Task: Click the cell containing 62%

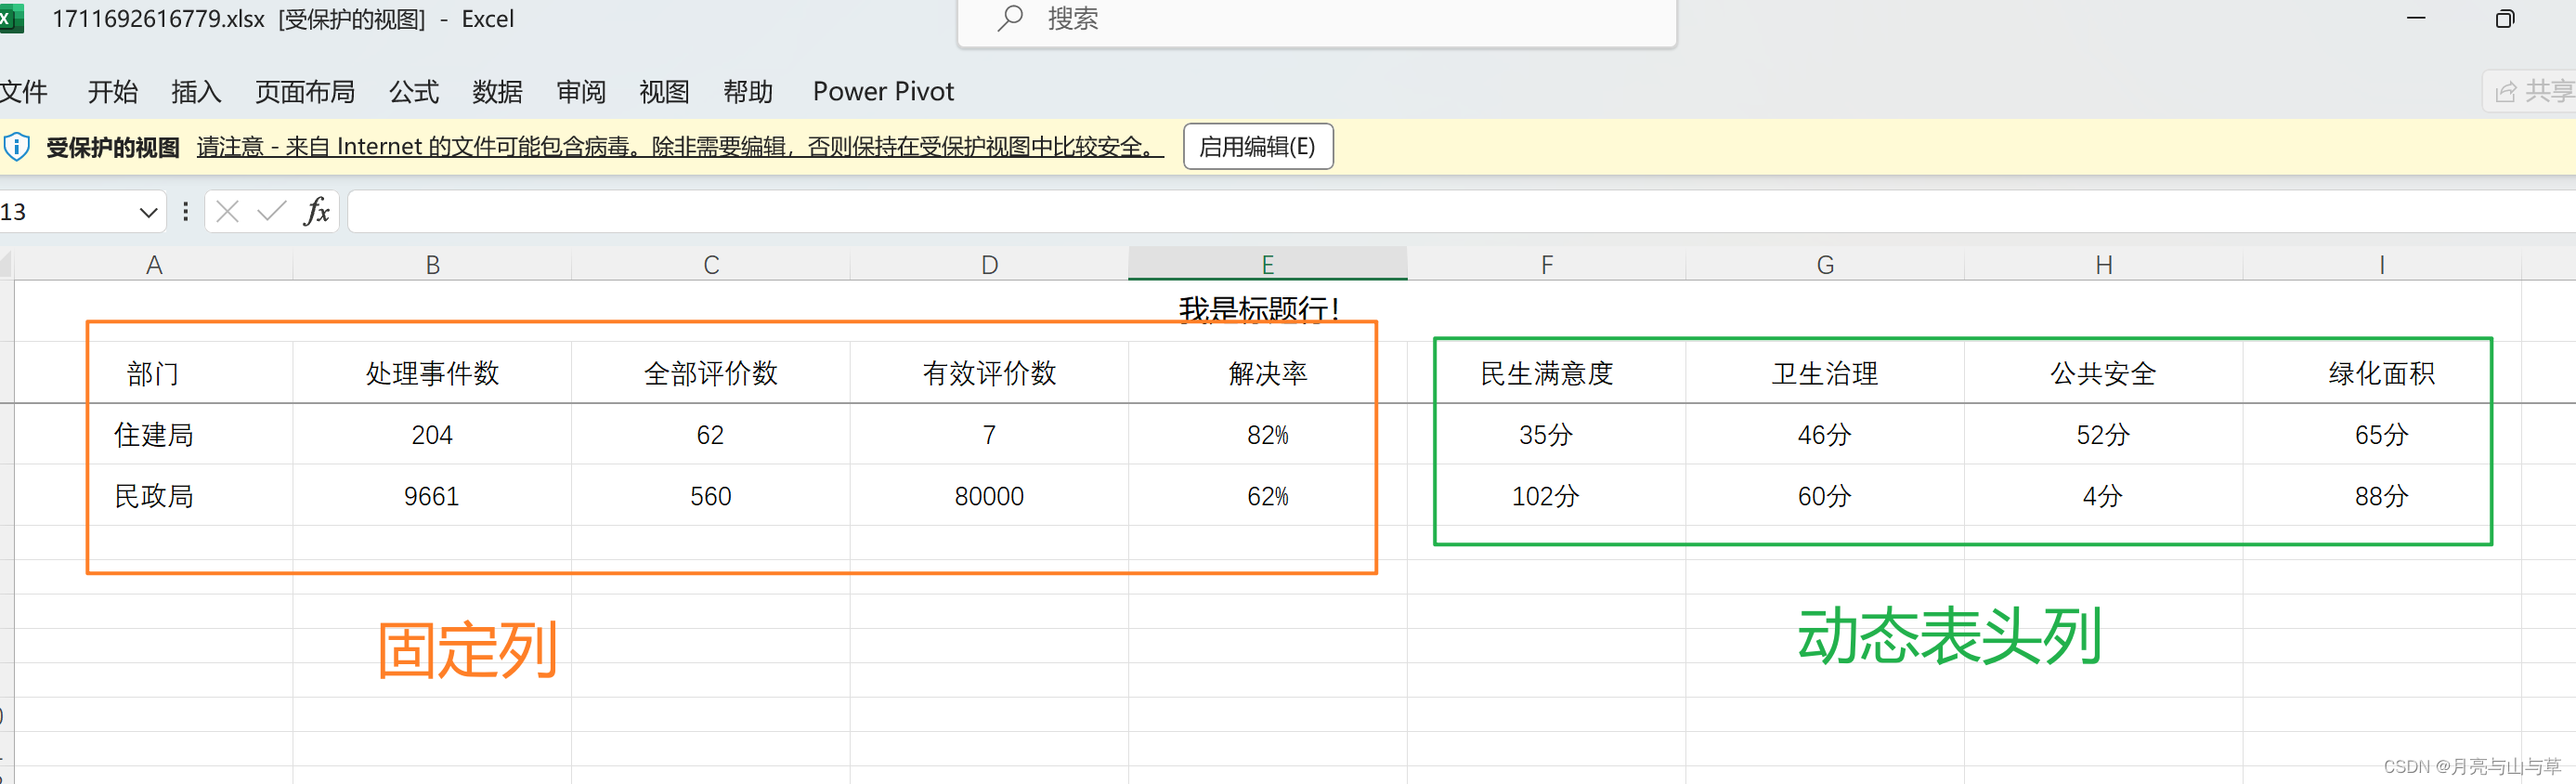Action: click(1268, 496)
